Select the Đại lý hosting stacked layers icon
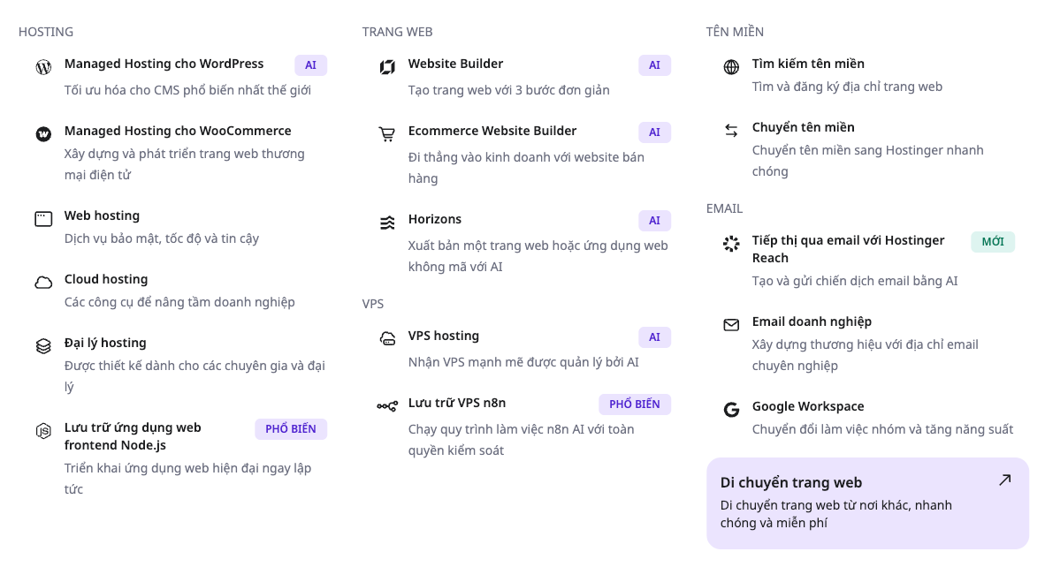 [x=43, y=346]
